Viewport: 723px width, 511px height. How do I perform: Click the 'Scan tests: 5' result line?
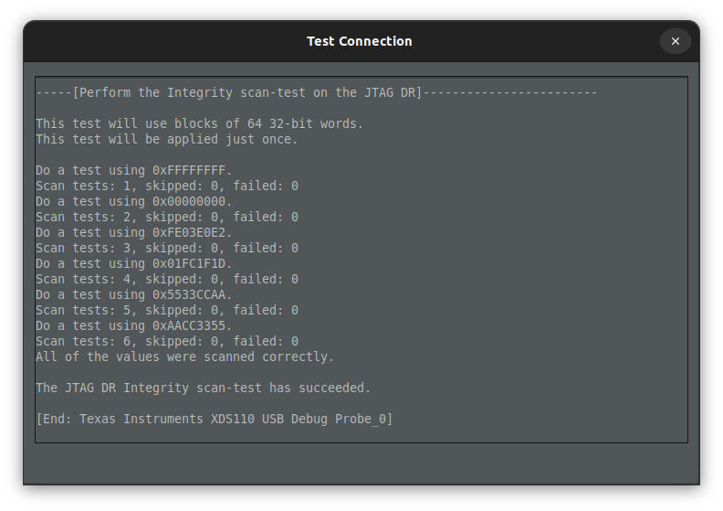click(x=166, y=310)
